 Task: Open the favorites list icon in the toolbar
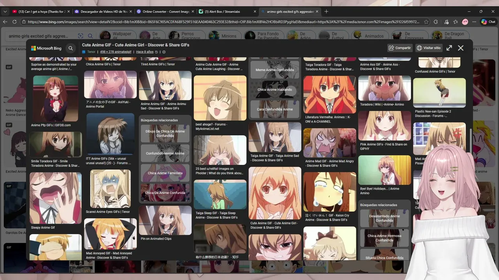[x=456, y=22]
